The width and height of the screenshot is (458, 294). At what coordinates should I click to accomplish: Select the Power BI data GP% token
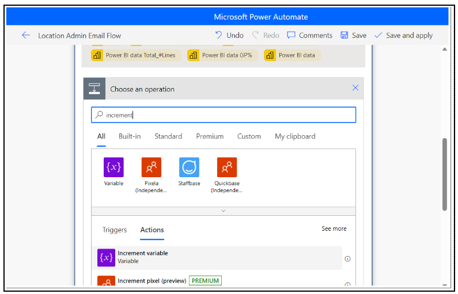coord(222,55)
